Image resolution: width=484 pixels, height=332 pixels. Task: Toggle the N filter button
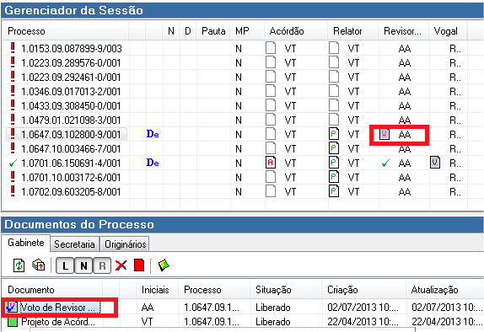pos(83,265)
